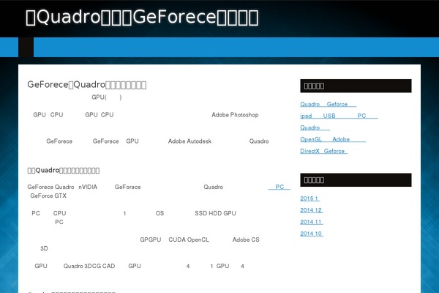Open the site title containing Quadro and GeForece

click(x=142, y=17)
